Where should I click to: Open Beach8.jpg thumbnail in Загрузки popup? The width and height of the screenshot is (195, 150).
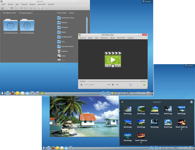128,110
